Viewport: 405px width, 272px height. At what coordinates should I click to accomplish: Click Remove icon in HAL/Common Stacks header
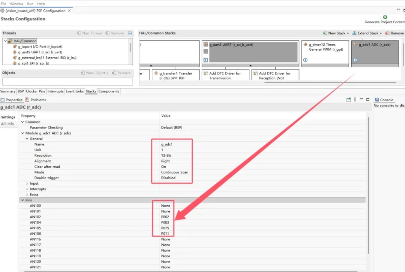[x=387, y=33]
